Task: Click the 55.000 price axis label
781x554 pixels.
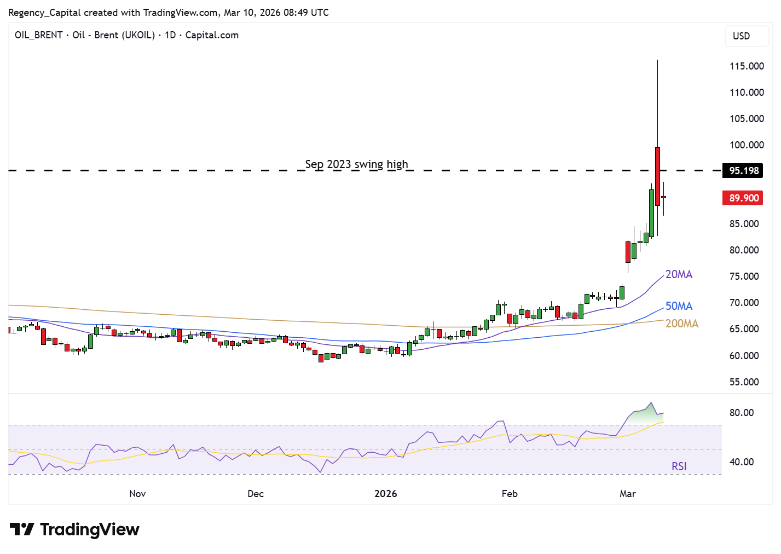Action: point(744,382)
